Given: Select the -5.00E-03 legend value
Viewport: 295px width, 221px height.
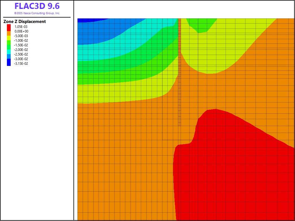Looking at the screenshot, I should pyautogui.click(x=21, y=36).
